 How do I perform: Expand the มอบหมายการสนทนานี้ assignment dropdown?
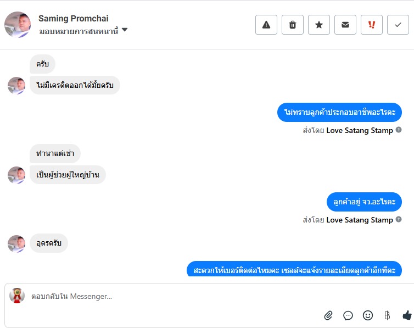tap(125, 30)
